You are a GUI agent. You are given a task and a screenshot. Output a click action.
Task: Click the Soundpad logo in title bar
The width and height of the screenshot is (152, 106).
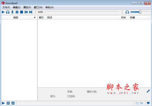[x=3, y=3]
